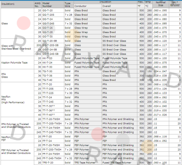Screen dimensions: 182x165
Task: Click the GG-T-20-SB model number
Action: click(53, 41)
